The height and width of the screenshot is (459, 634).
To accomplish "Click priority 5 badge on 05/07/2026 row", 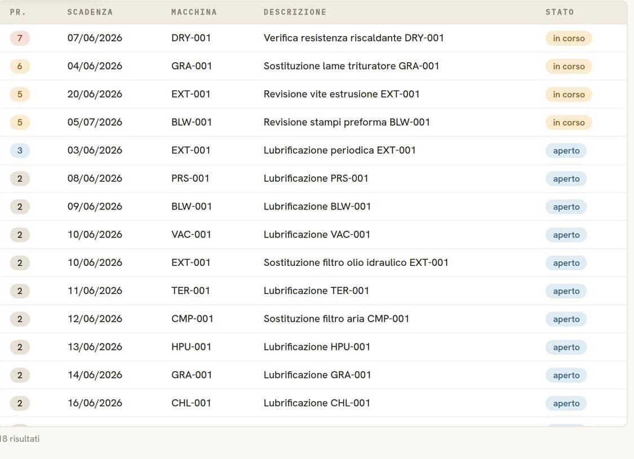I will tap(20, 122).
